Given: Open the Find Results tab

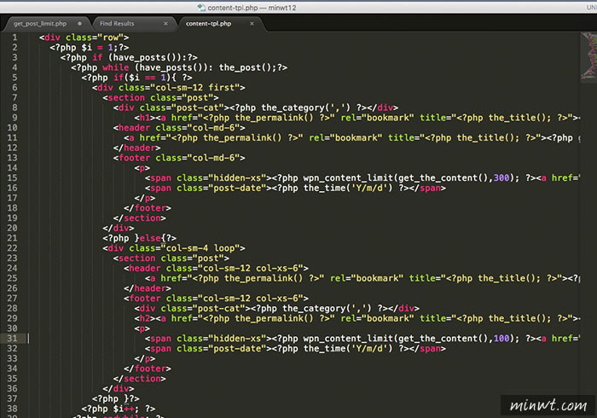Looking at the screenshot, I should 117,24.
